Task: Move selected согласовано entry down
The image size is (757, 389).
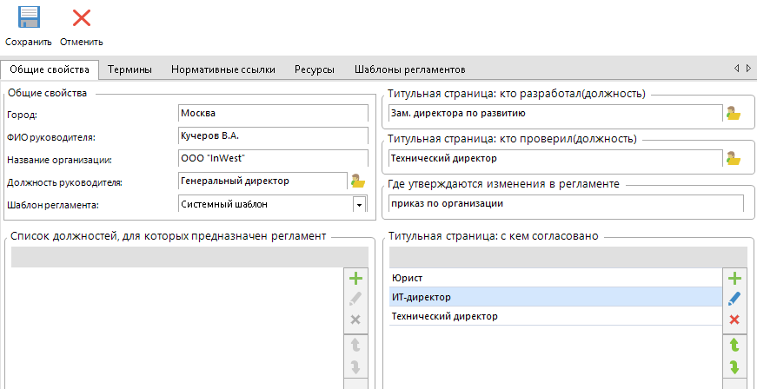Action: point(734,366)
